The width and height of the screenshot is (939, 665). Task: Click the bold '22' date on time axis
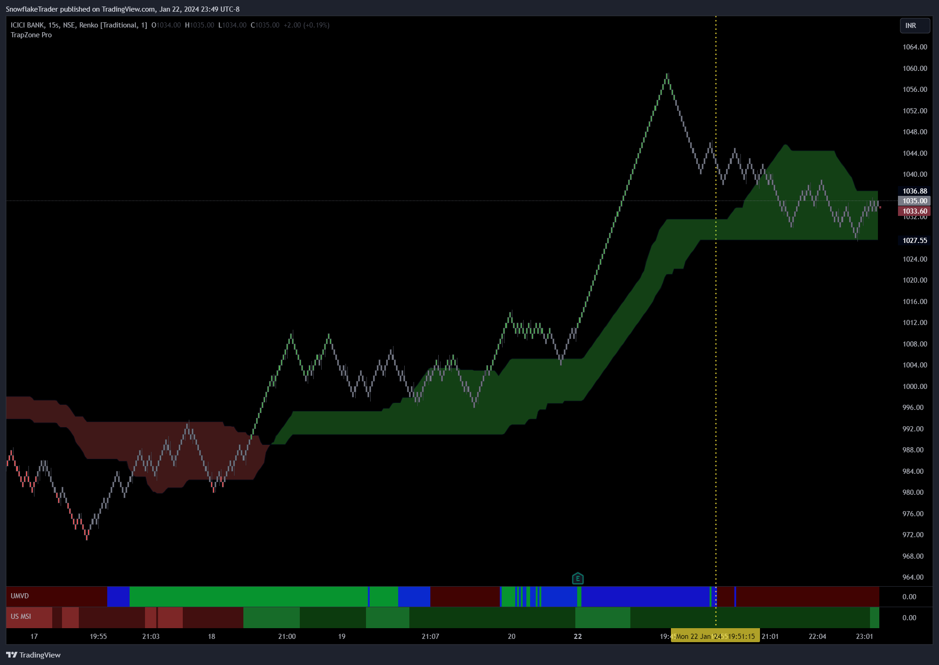pos(578,636)
